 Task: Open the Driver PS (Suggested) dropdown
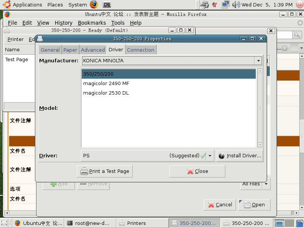tap(147, 156)
